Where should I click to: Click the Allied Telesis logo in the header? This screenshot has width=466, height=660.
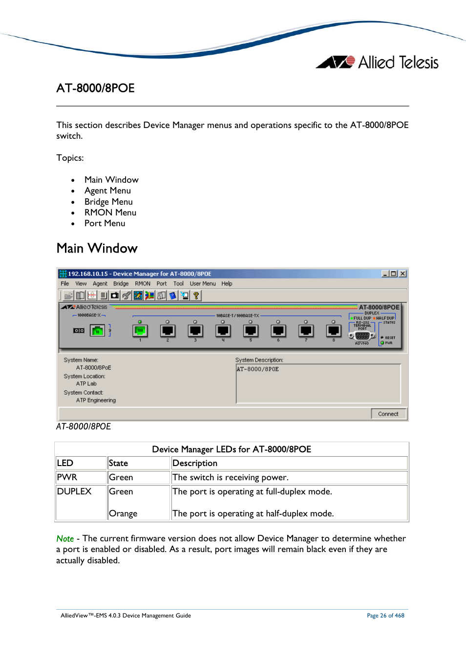point(378,62)
